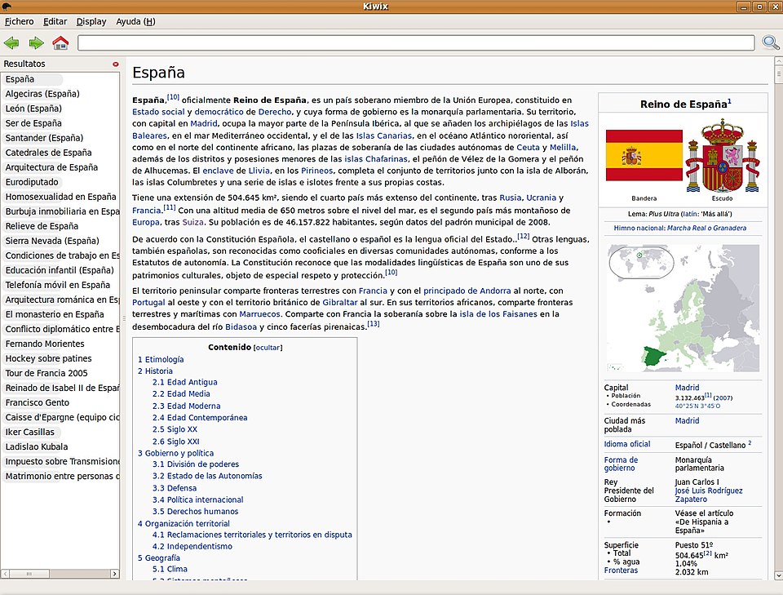Click the forward navigation arrow

pos(36,42)
